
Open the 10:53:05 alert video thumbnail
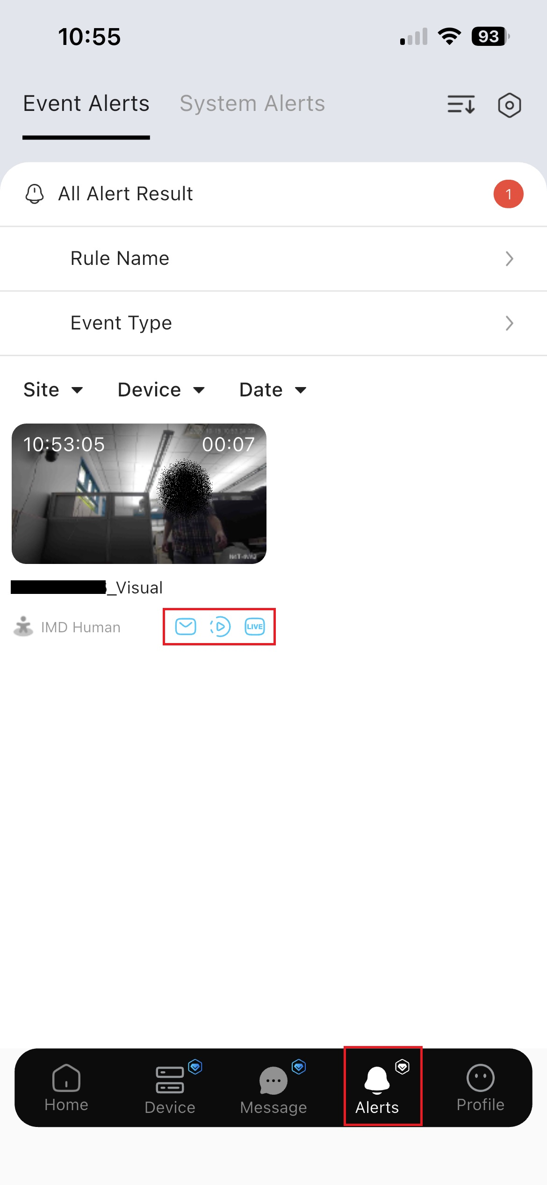pyautogui.click(x=139, y=493)
